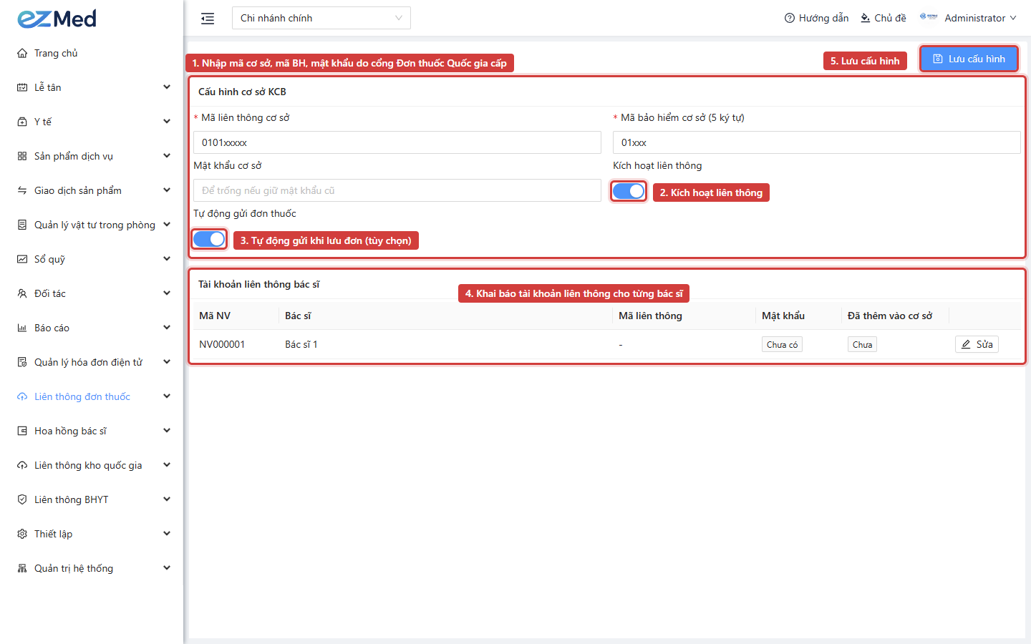Click the Mã liên thông cơ sở input field
Screen dimensions: 1031x644
click(x=397, y=142)
